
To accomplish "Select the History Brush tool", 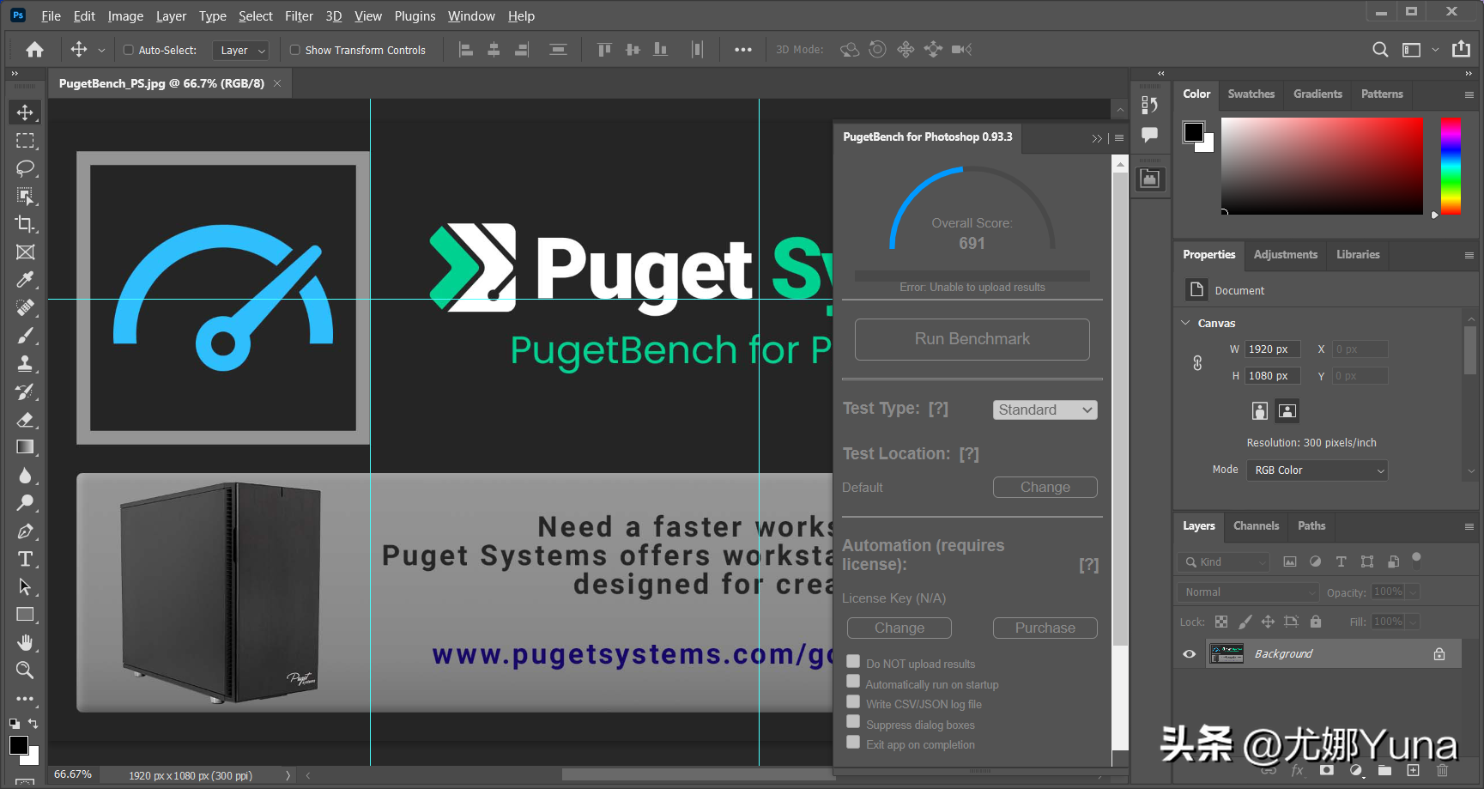I will pos(25,391).
